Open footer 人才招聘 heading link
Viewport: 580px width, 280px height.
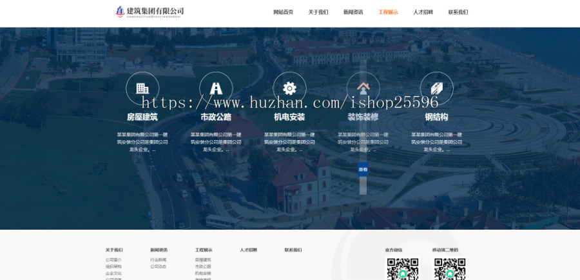click(x=249, y=250)
